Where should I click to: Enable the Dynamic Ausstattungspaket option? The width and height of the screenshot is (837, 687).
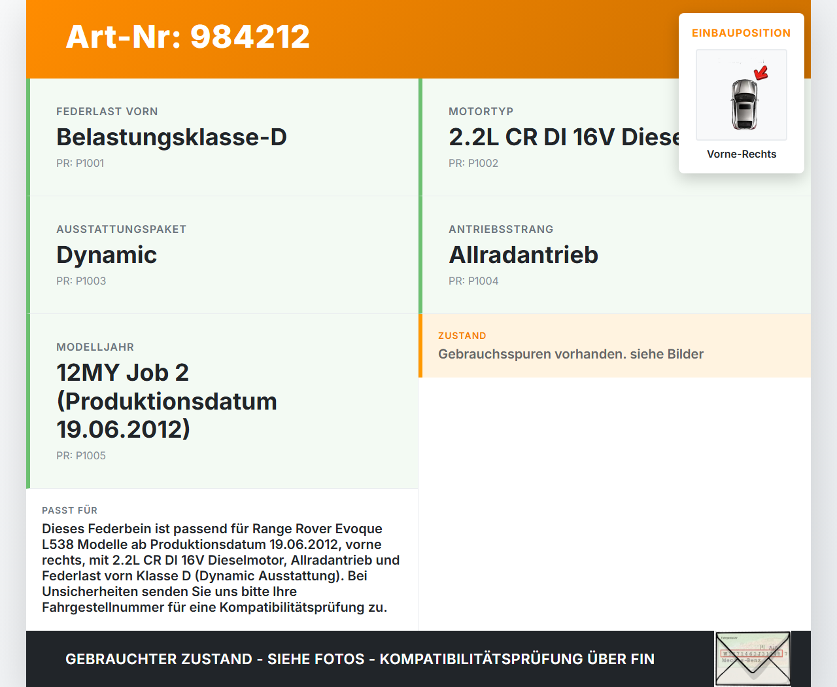(107, 255)
